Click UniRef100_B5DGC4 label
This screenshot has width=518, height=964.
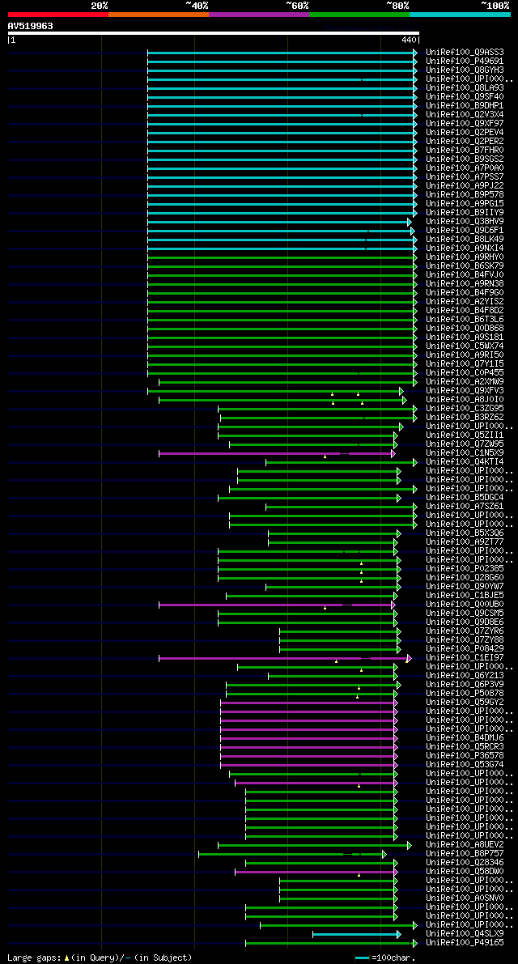[465, 498]
